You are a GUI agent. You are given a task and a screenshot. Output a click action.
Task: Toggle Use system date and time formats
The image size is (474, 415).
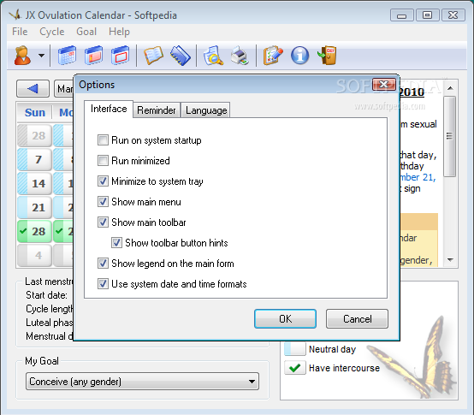pyautogui.click(x=103, y=284)
